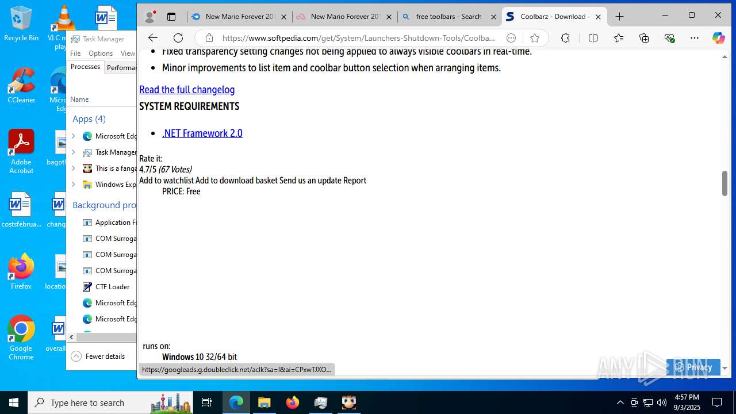The width and height of the screenshot is (736, 414).
Task: Expand 'This is a fanga' app row
Action: point(73,168)
